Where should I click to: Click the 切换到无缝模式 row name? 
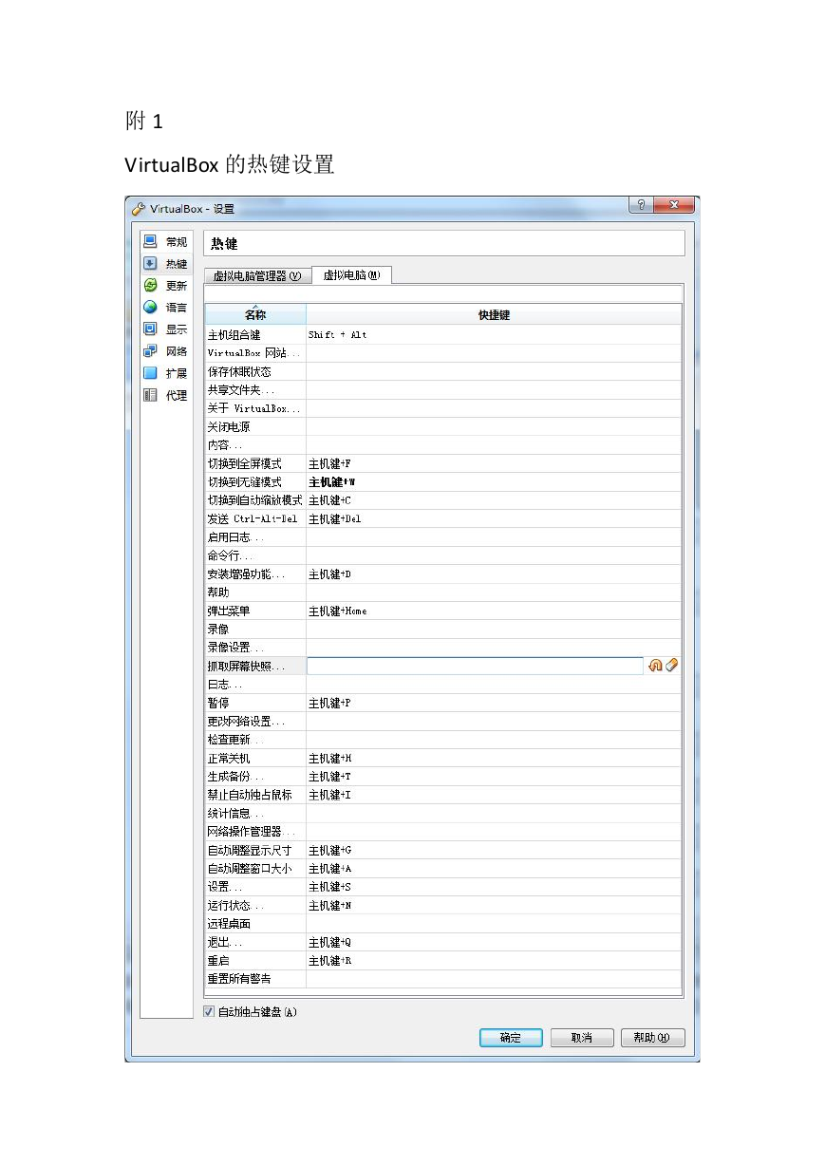click(x=244, y=482)
